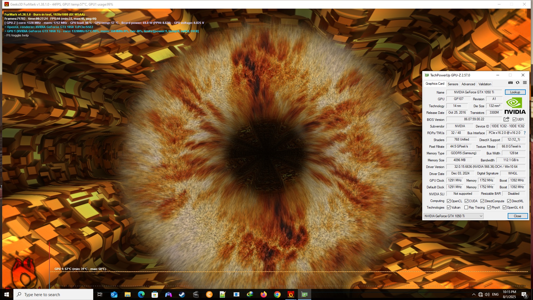Viewport: 533px width, 300px height.
Task: Open Microsoft Store from the taskbar
Action: (155, 294)
